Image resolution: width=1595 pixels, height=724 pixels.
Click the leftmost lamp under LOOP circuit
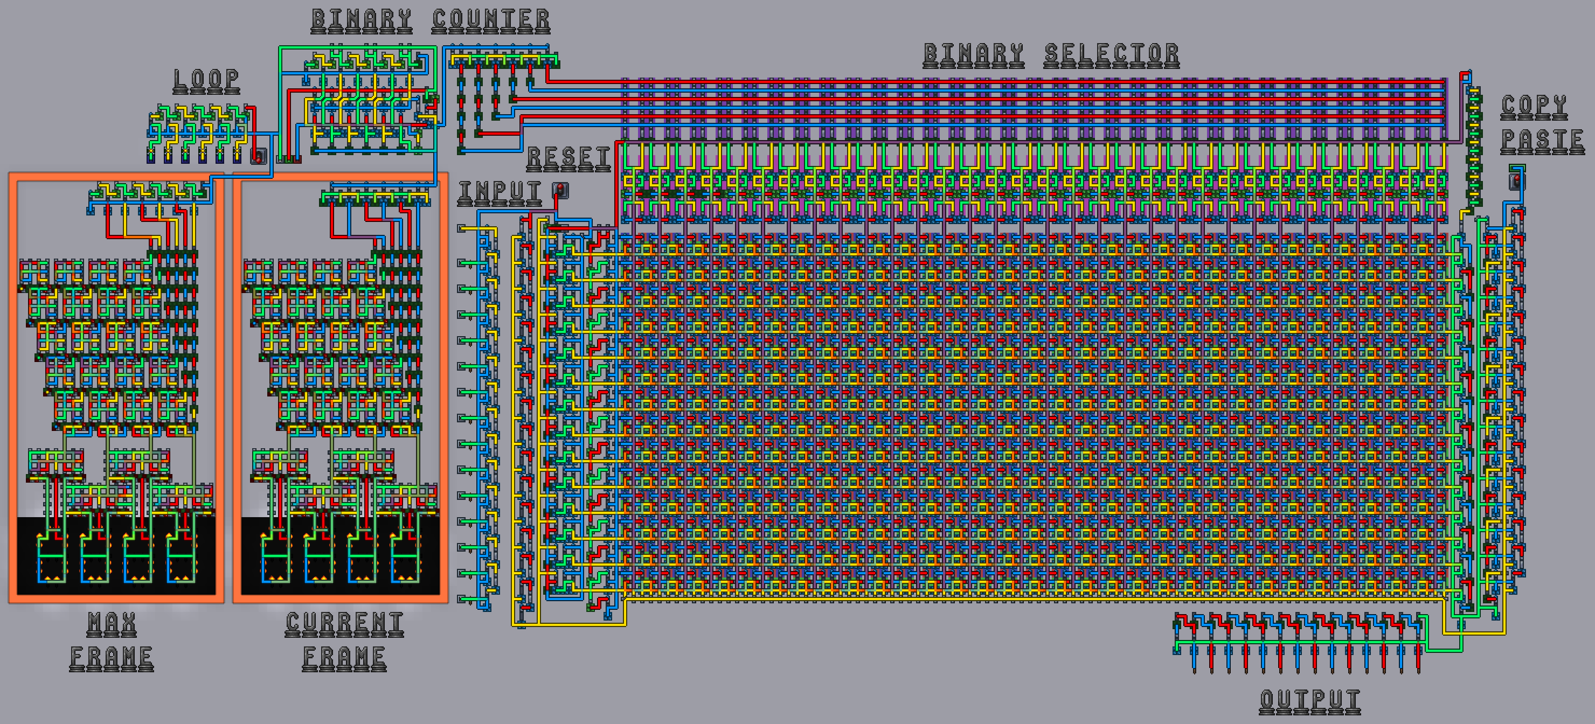(x=151, y=155)
